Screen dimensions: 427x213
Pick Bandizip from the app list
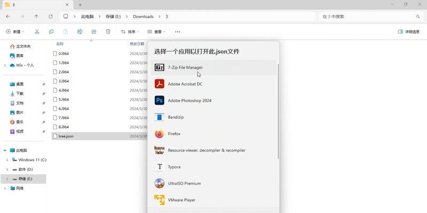point(214,117)
